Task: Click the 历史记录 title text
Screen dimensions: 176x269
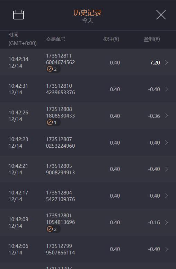Action: point(88,13)
